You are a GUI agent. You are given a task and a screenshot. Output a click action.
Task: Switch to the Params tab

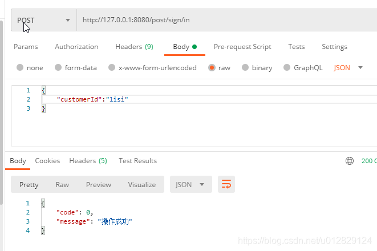[26, 47]
